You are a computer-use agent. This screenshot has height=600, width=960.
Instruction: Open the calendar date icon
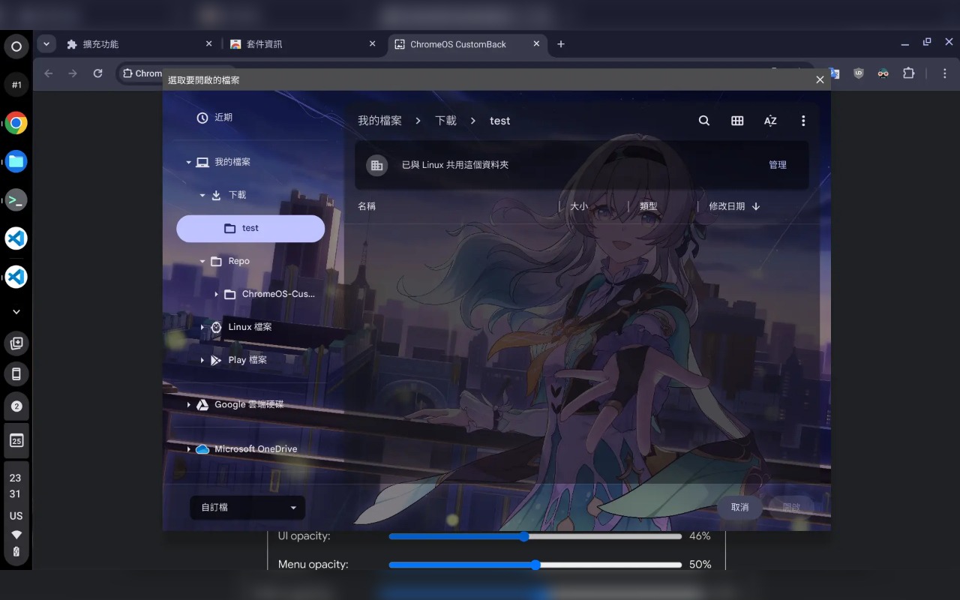pyautogui.click(x=16, y=440)
